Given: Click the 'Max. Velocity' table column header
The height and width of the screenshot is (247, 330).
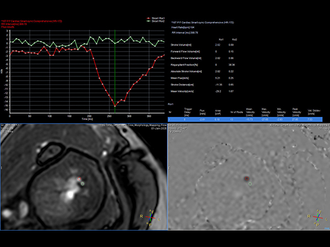Looking at the screenshot, I should [x=266, y=112].
